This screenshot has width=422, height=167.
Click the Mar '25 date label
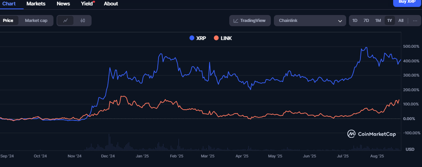pyautogui.click(x=208, y=156)
